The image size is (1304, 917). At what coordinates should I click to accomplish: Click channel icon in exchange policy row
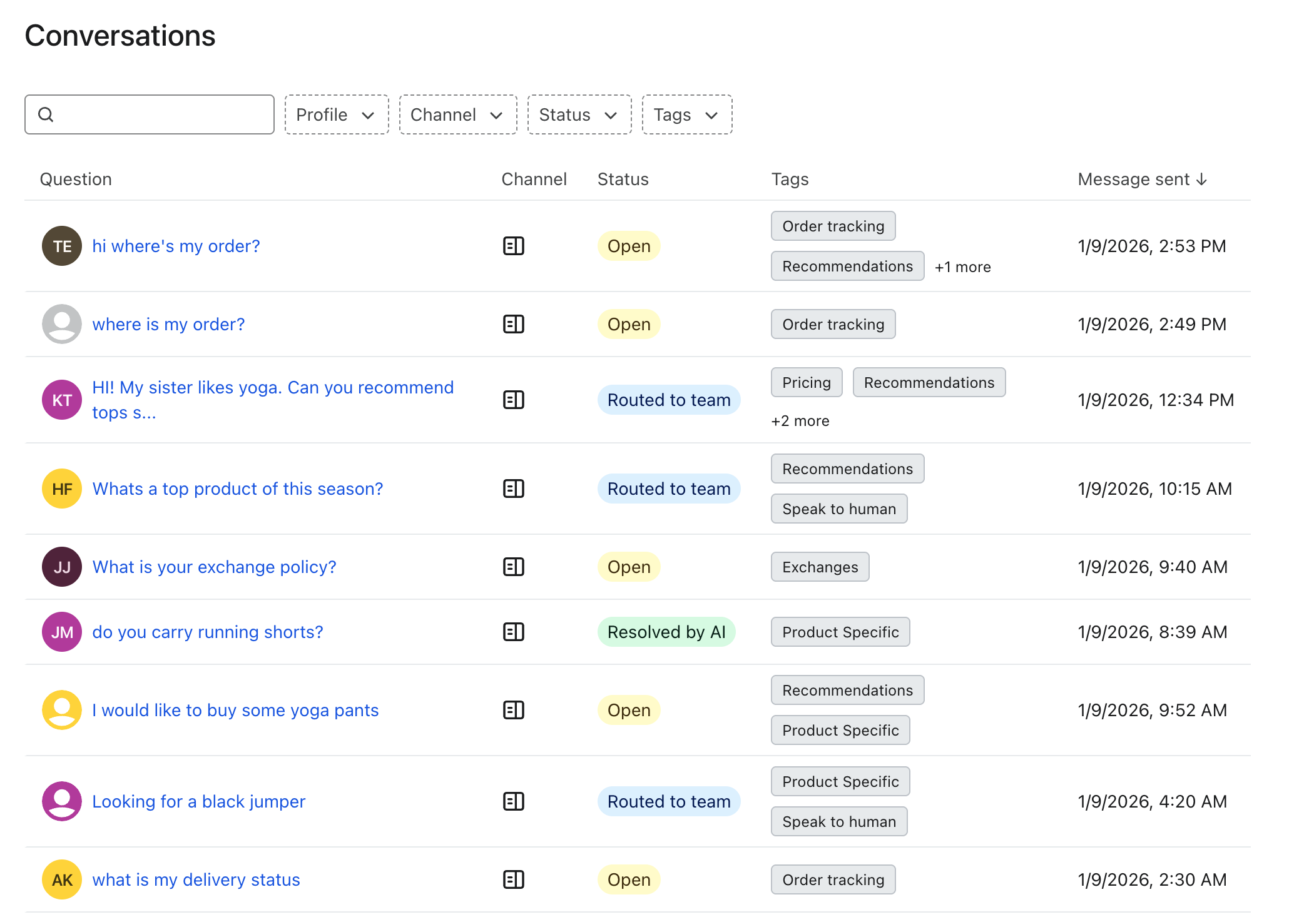click(513, 567)
